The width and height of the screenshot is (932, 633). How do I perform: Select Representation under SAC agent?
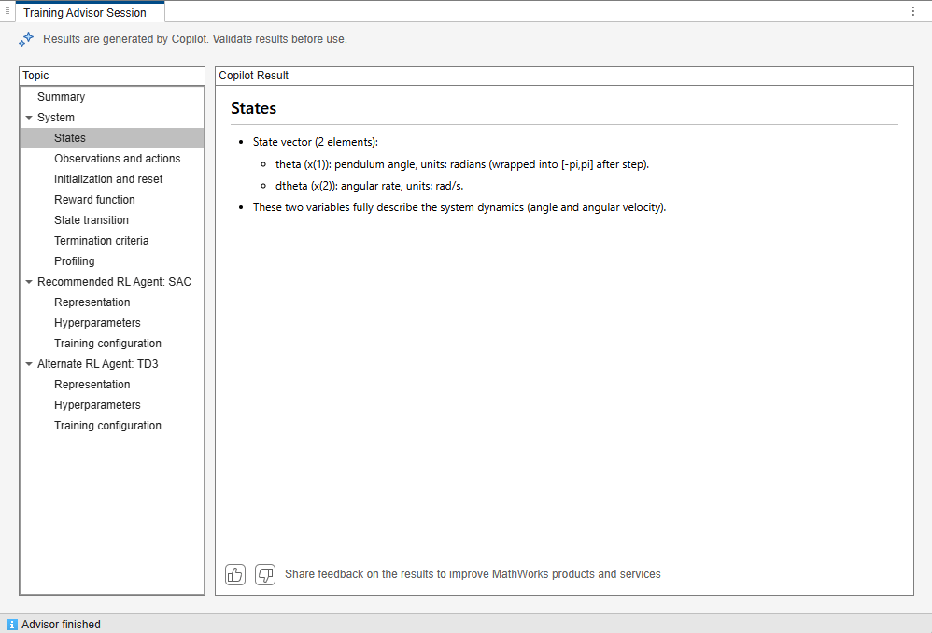92,302
